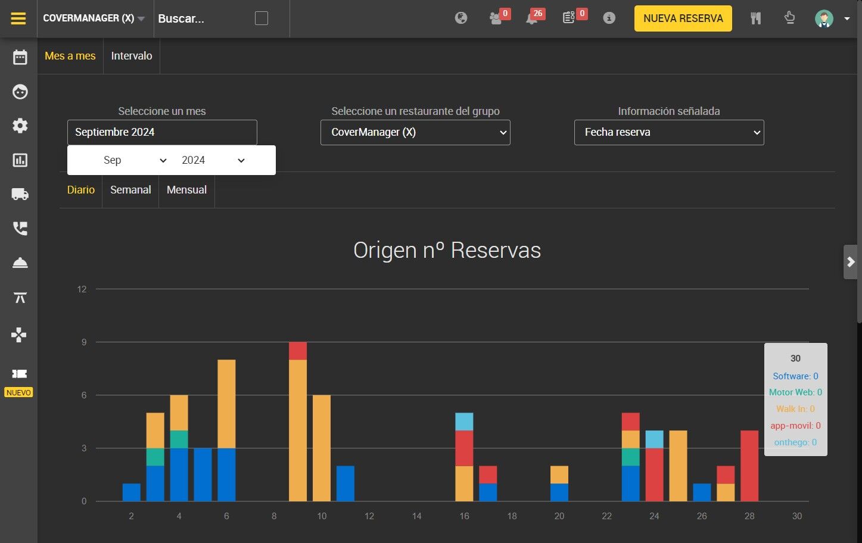Open the Fecha reserva information dropdown

(x=669, y=133)
